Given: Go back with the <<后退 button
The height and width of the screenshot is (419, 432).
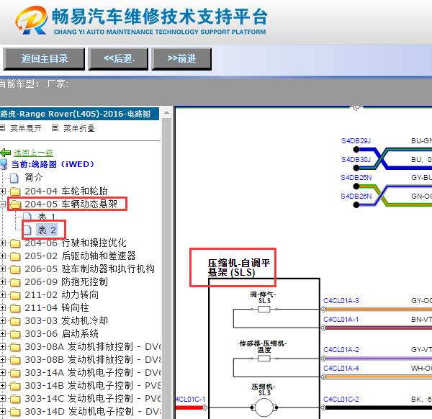Looking at the screenshot, I should [x=118, y=59].
